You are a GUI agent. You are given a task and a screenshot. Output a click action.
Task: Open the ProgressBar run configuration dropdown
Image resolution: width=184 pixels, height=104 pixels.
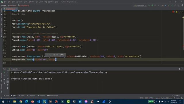140,5
